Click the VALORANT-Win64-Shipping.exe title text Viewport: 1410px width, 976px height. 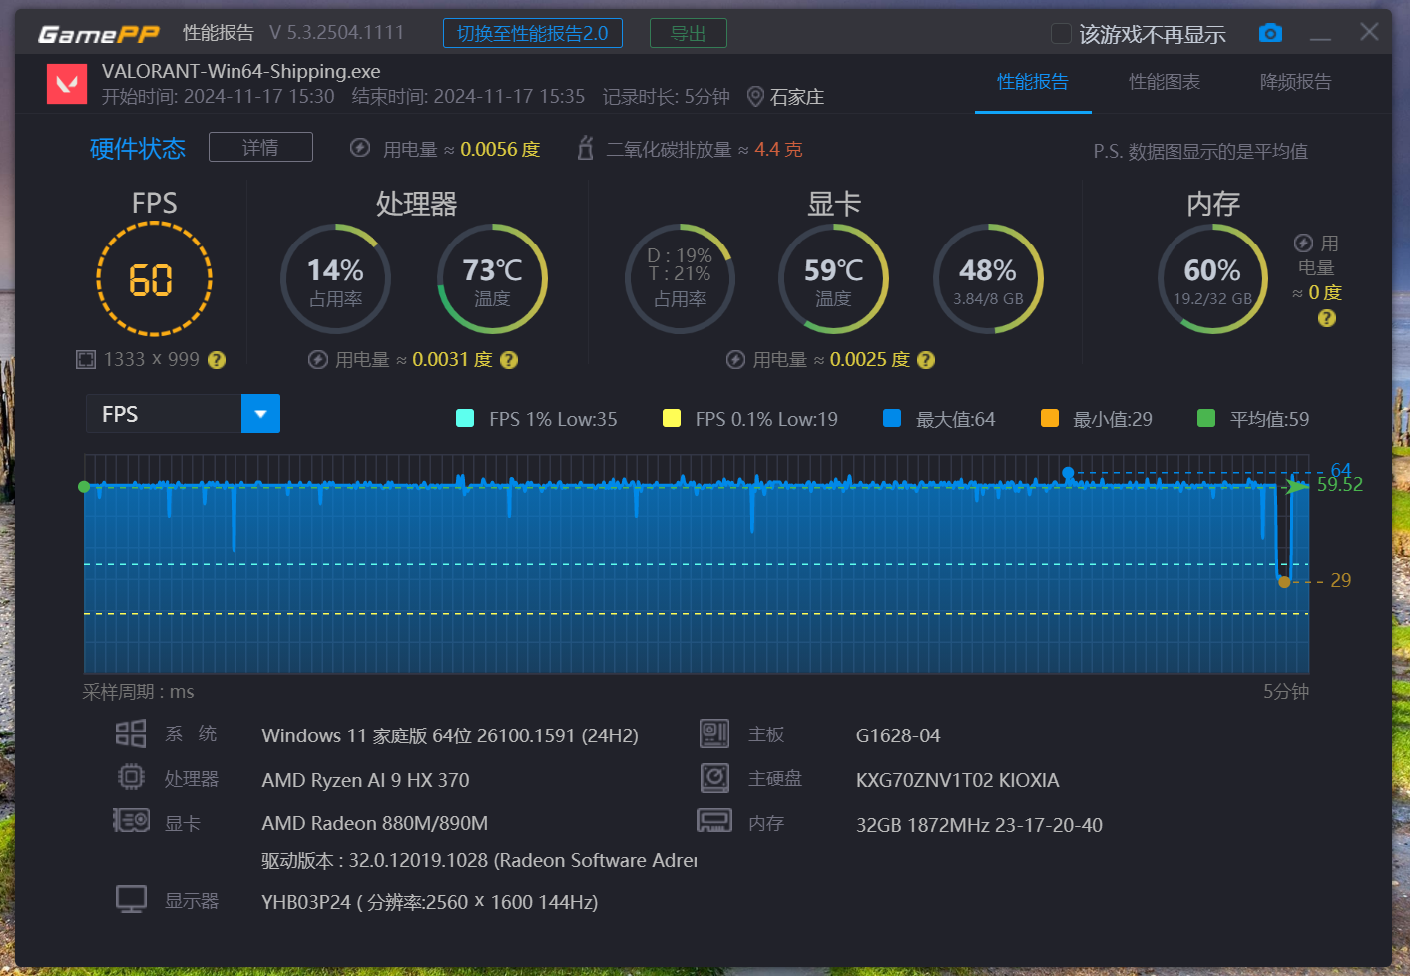click(240, 71)
